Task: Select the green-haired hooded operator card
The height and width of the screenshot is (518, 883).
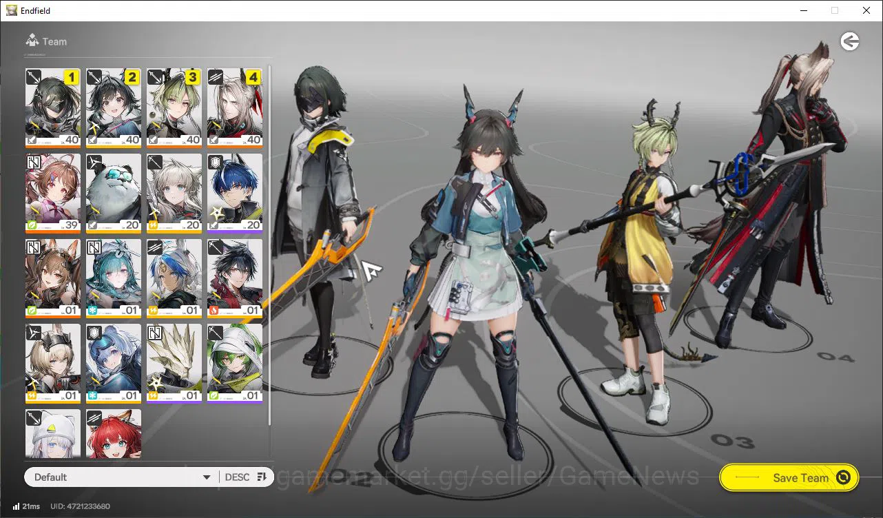Action: [x=235, y=364]
